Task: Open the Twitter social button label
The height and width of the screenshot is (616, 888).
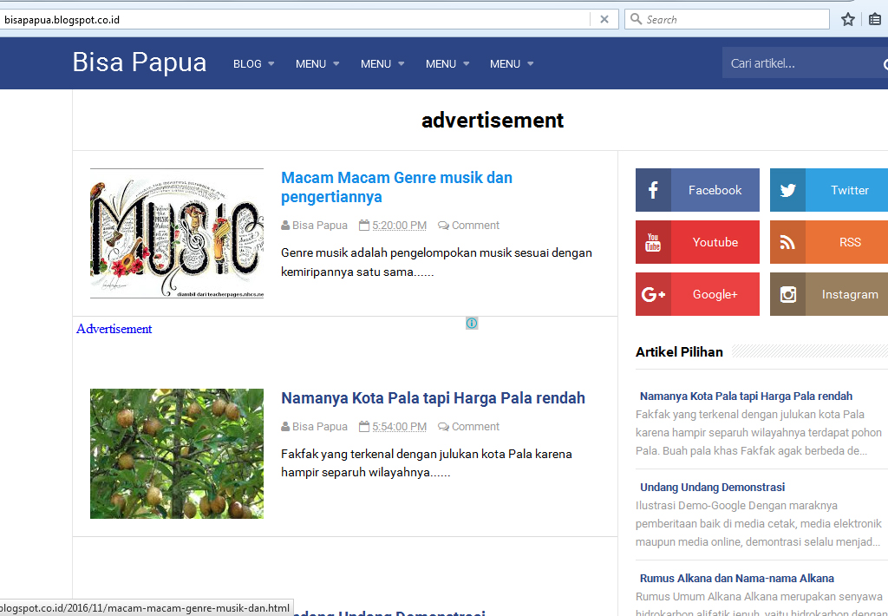Action: coord(850,190)
